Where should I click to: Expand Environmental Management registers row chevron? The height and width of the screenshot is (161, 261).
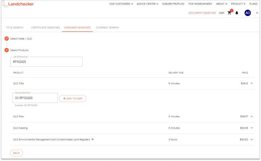click(x=252, y=139)
